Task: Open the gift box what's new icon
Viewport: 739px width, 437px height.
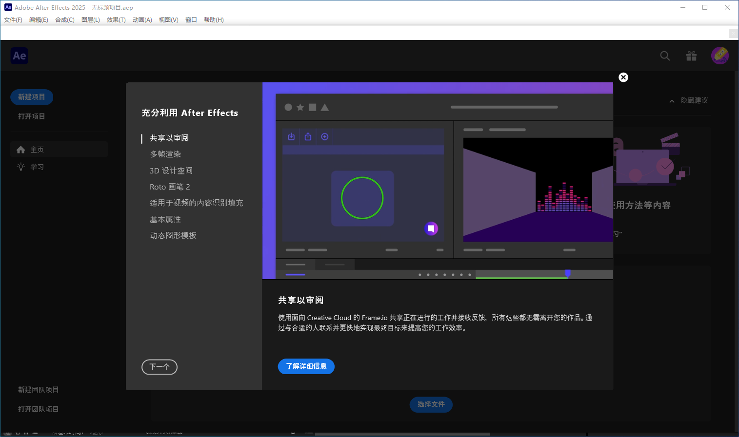Action: click(x=691, y=56)
